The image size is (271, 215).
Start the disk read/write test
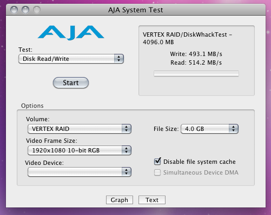pos(71,82)
